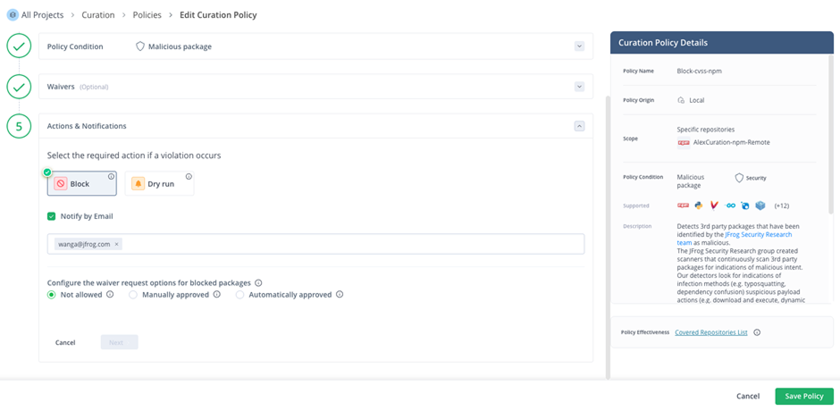The image size is (840, 411).
Task: Expand the Policy Condition section
Action: coord(579,46)
